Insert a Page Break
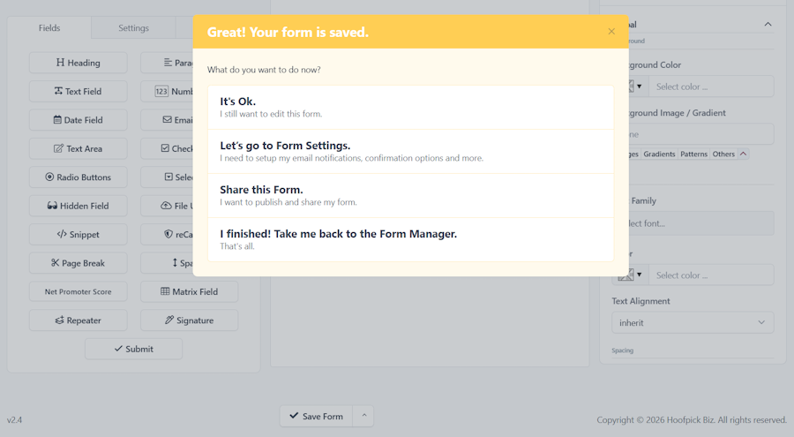Screen dimensions: 794x437 click(x=78, y=263)
